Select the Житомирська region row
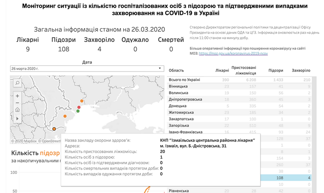 tap(240, 112)
